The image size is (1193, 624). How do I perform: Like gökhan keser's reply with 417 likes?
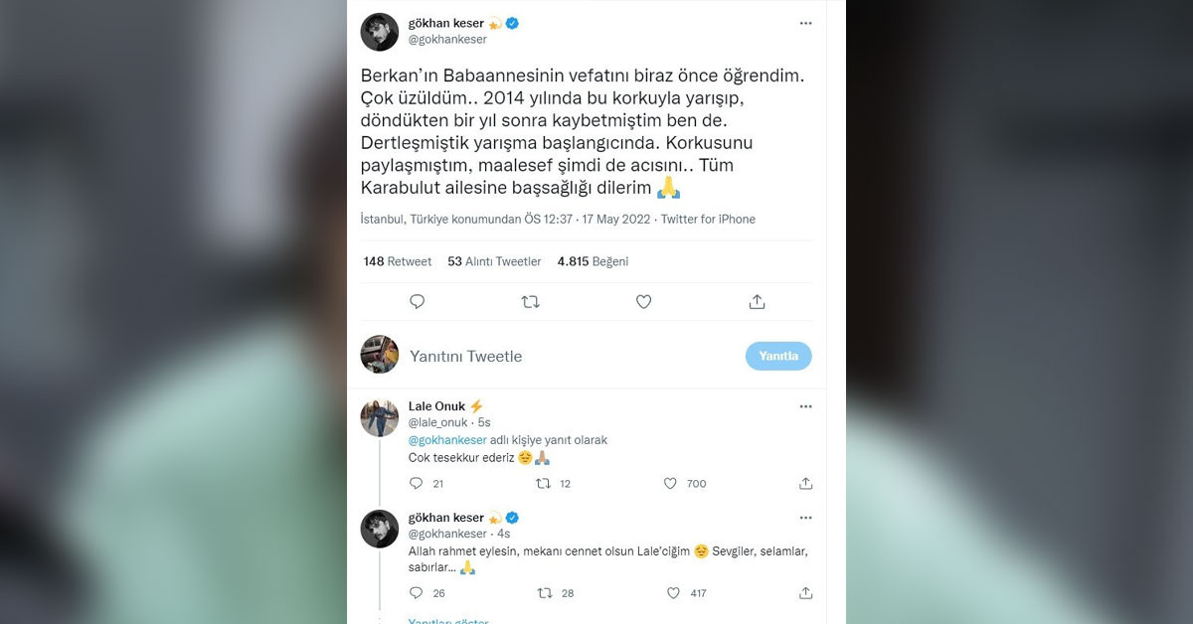point(673,593)
